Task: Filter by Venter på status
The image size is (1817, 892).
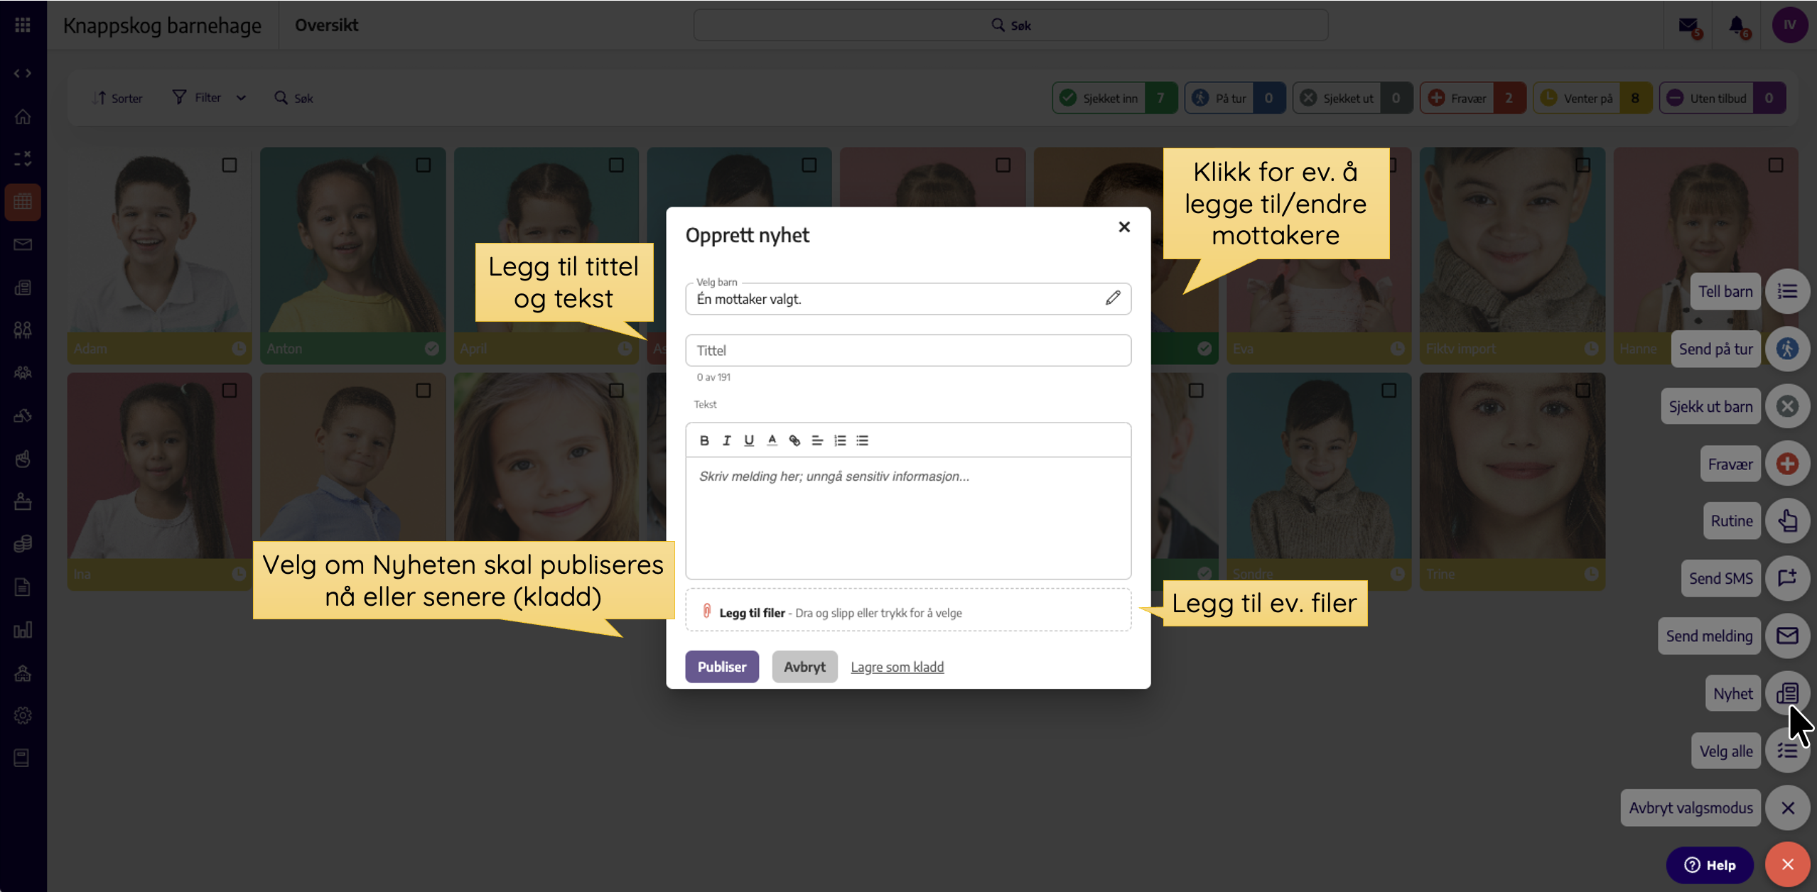Action: coord(1592,98)
